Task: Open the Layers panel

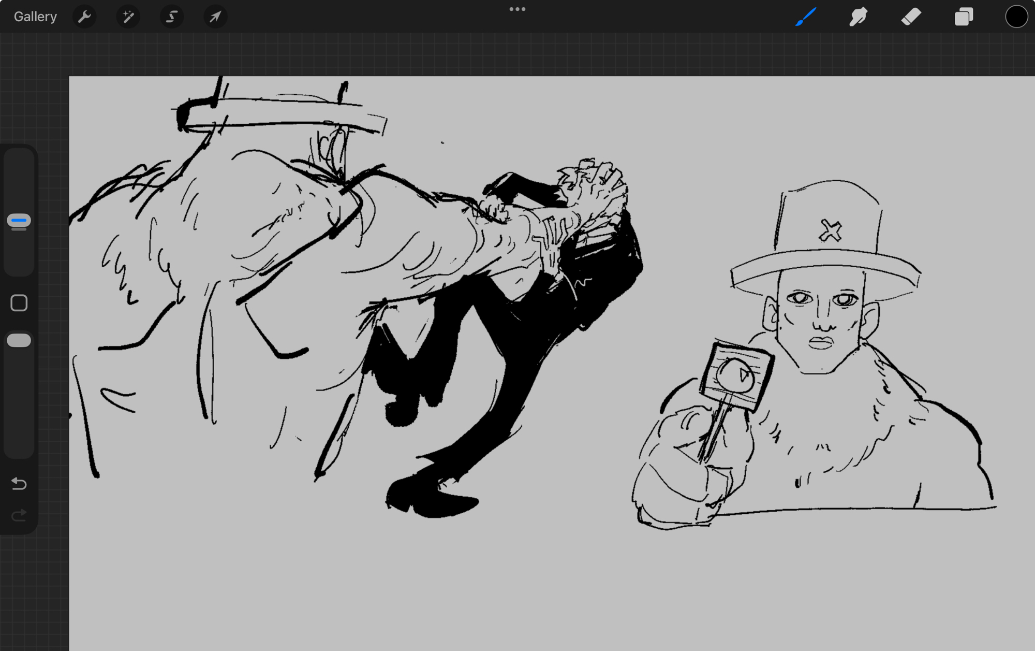Action: (x=964, y=17)
